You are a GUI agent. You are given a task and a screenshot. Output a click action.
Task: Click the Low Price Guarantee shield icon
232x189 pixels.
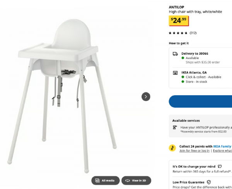tap(209, 182)
